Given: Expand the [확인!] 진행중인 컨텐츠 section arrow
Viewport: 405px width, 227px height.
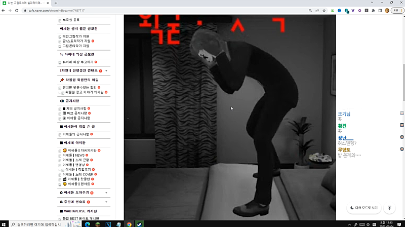Looking at the screenshot, I should coord(106,71).
